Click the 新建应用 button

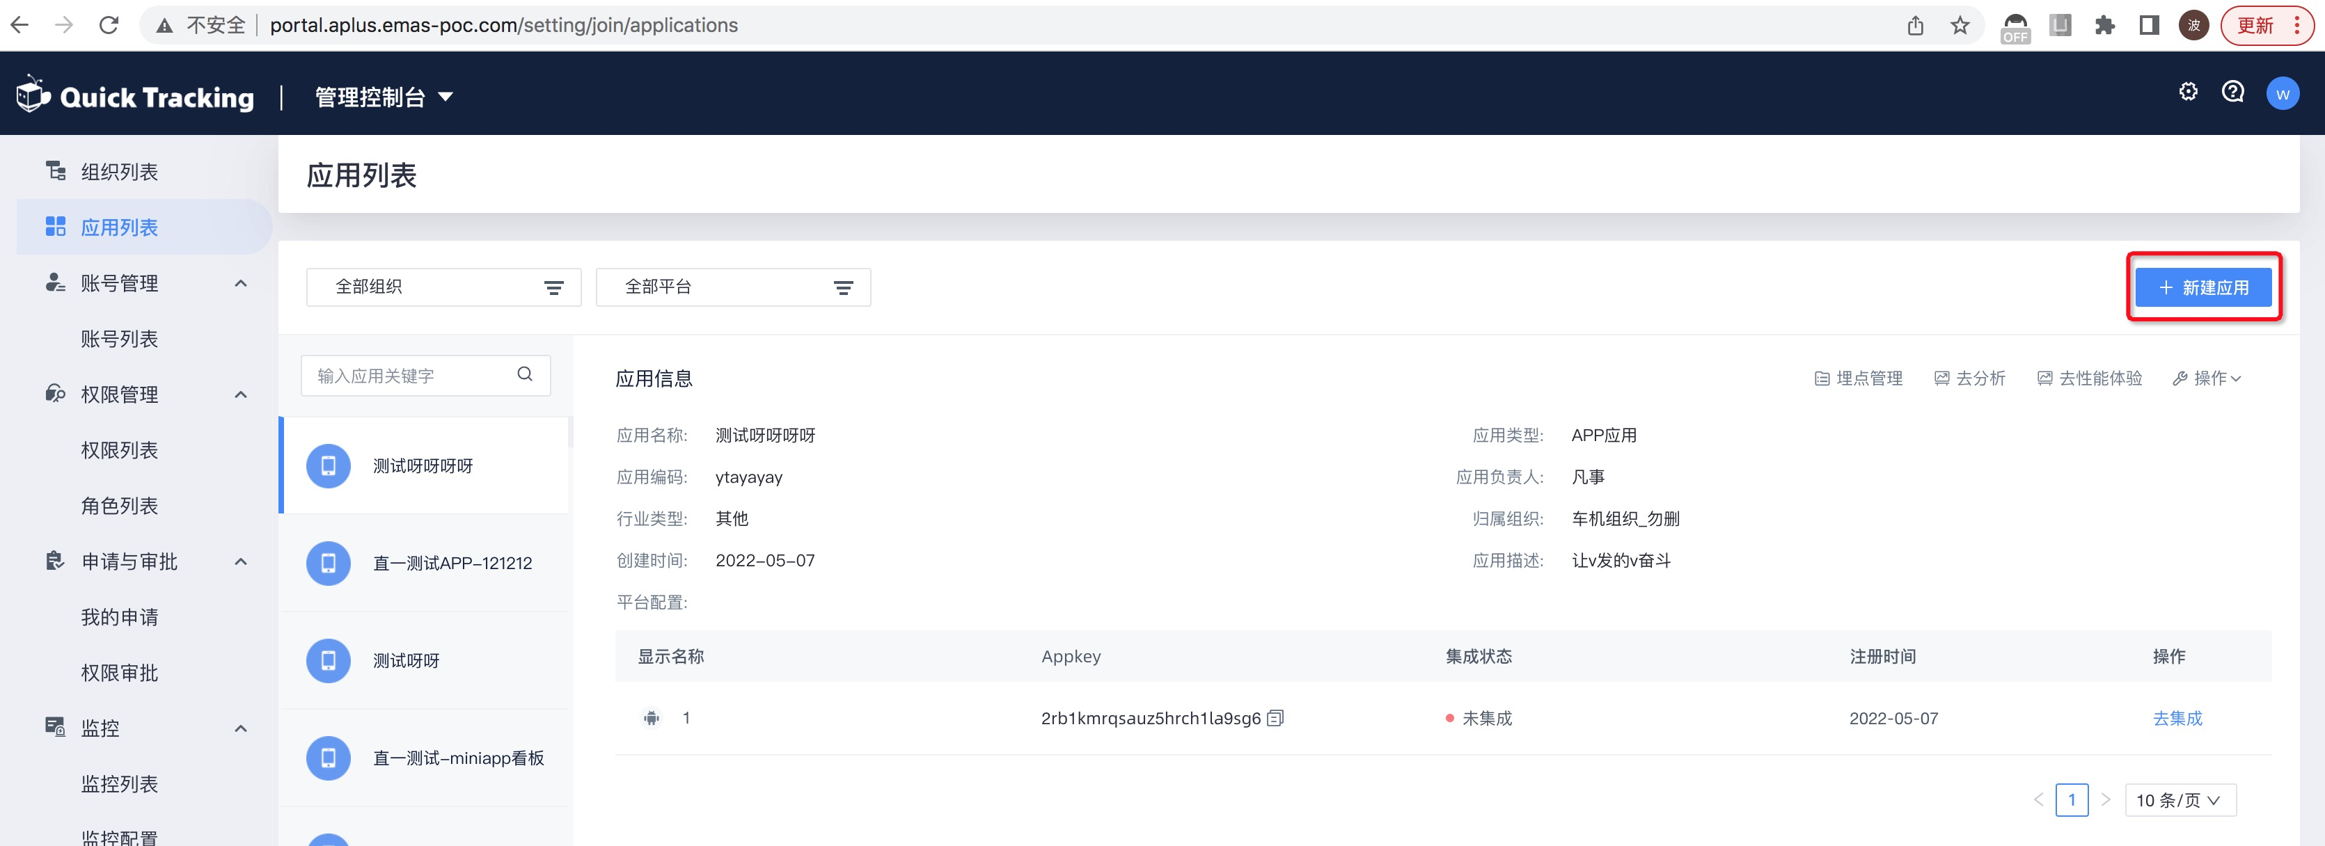click(2203, 288)
